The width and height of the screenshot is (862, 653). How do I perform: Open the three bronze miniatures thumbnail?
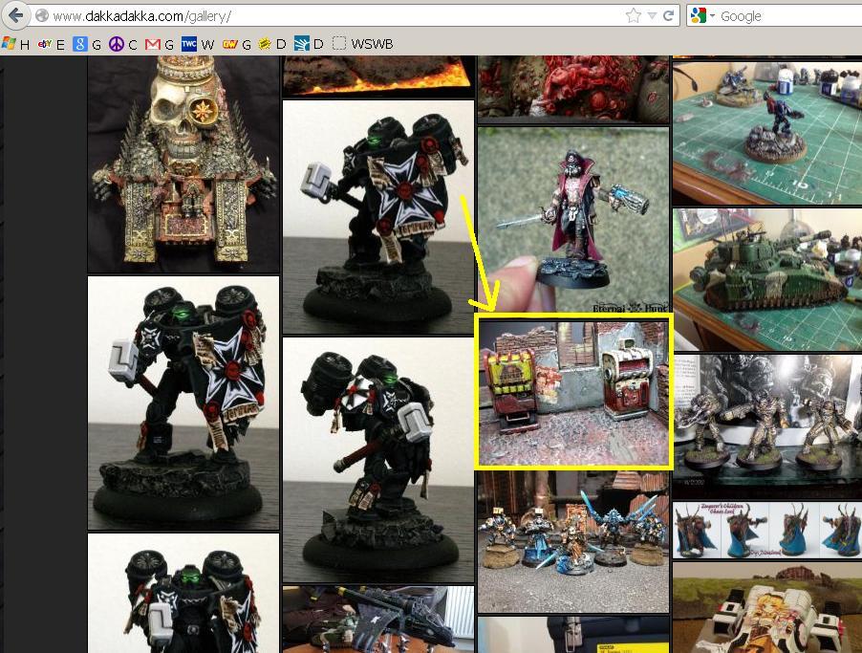point(767,424)
